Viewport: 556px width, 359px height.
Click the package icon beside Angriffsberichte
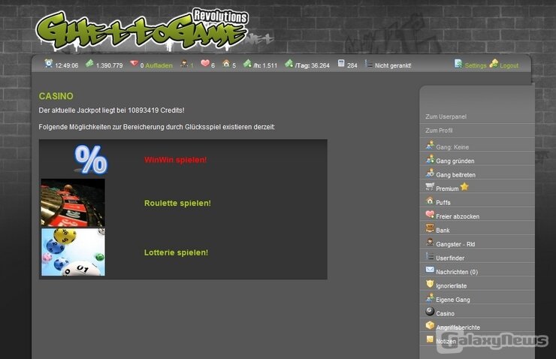point(430,325)
